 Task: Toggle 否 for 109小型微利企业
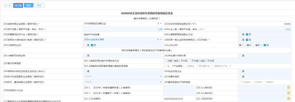[x=92, y=45]
